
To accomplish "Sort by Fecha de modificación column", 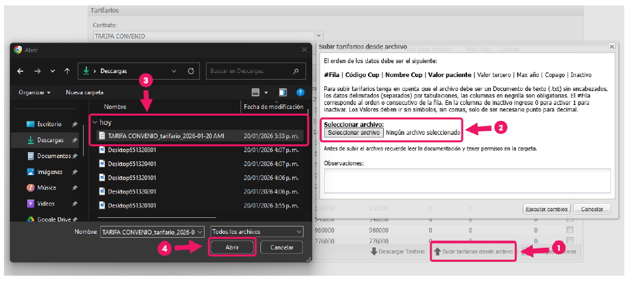I will coord(274,107).
